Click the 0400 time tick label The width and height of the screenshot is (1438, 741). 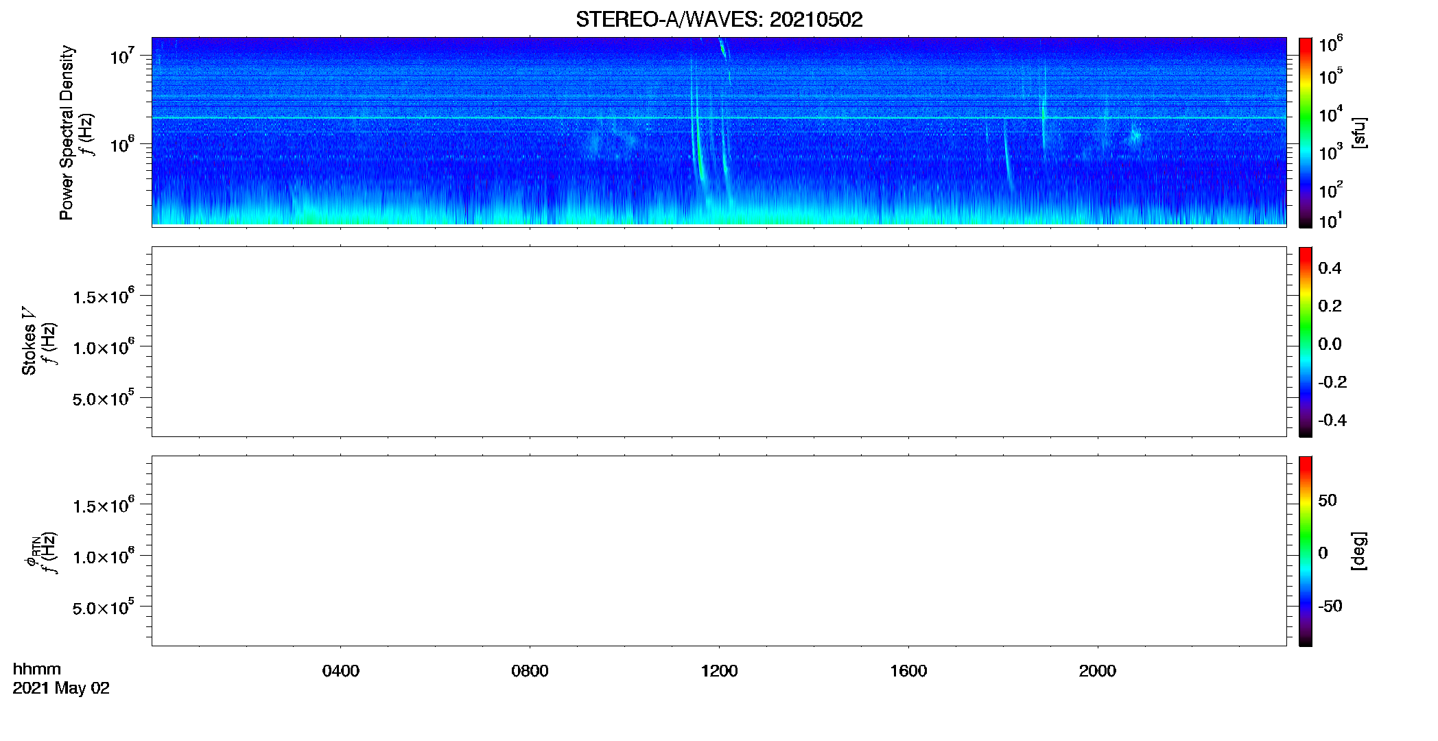(x=340, y=671)
